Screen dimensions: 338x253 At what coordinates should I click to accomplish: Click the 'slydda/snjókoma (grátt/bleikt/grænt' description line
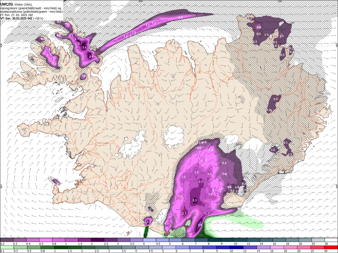coord(31,12)
